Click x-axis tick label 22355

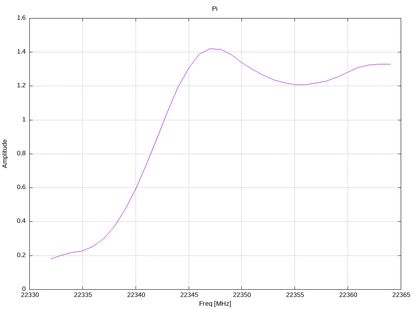click(x=295, y=295)
